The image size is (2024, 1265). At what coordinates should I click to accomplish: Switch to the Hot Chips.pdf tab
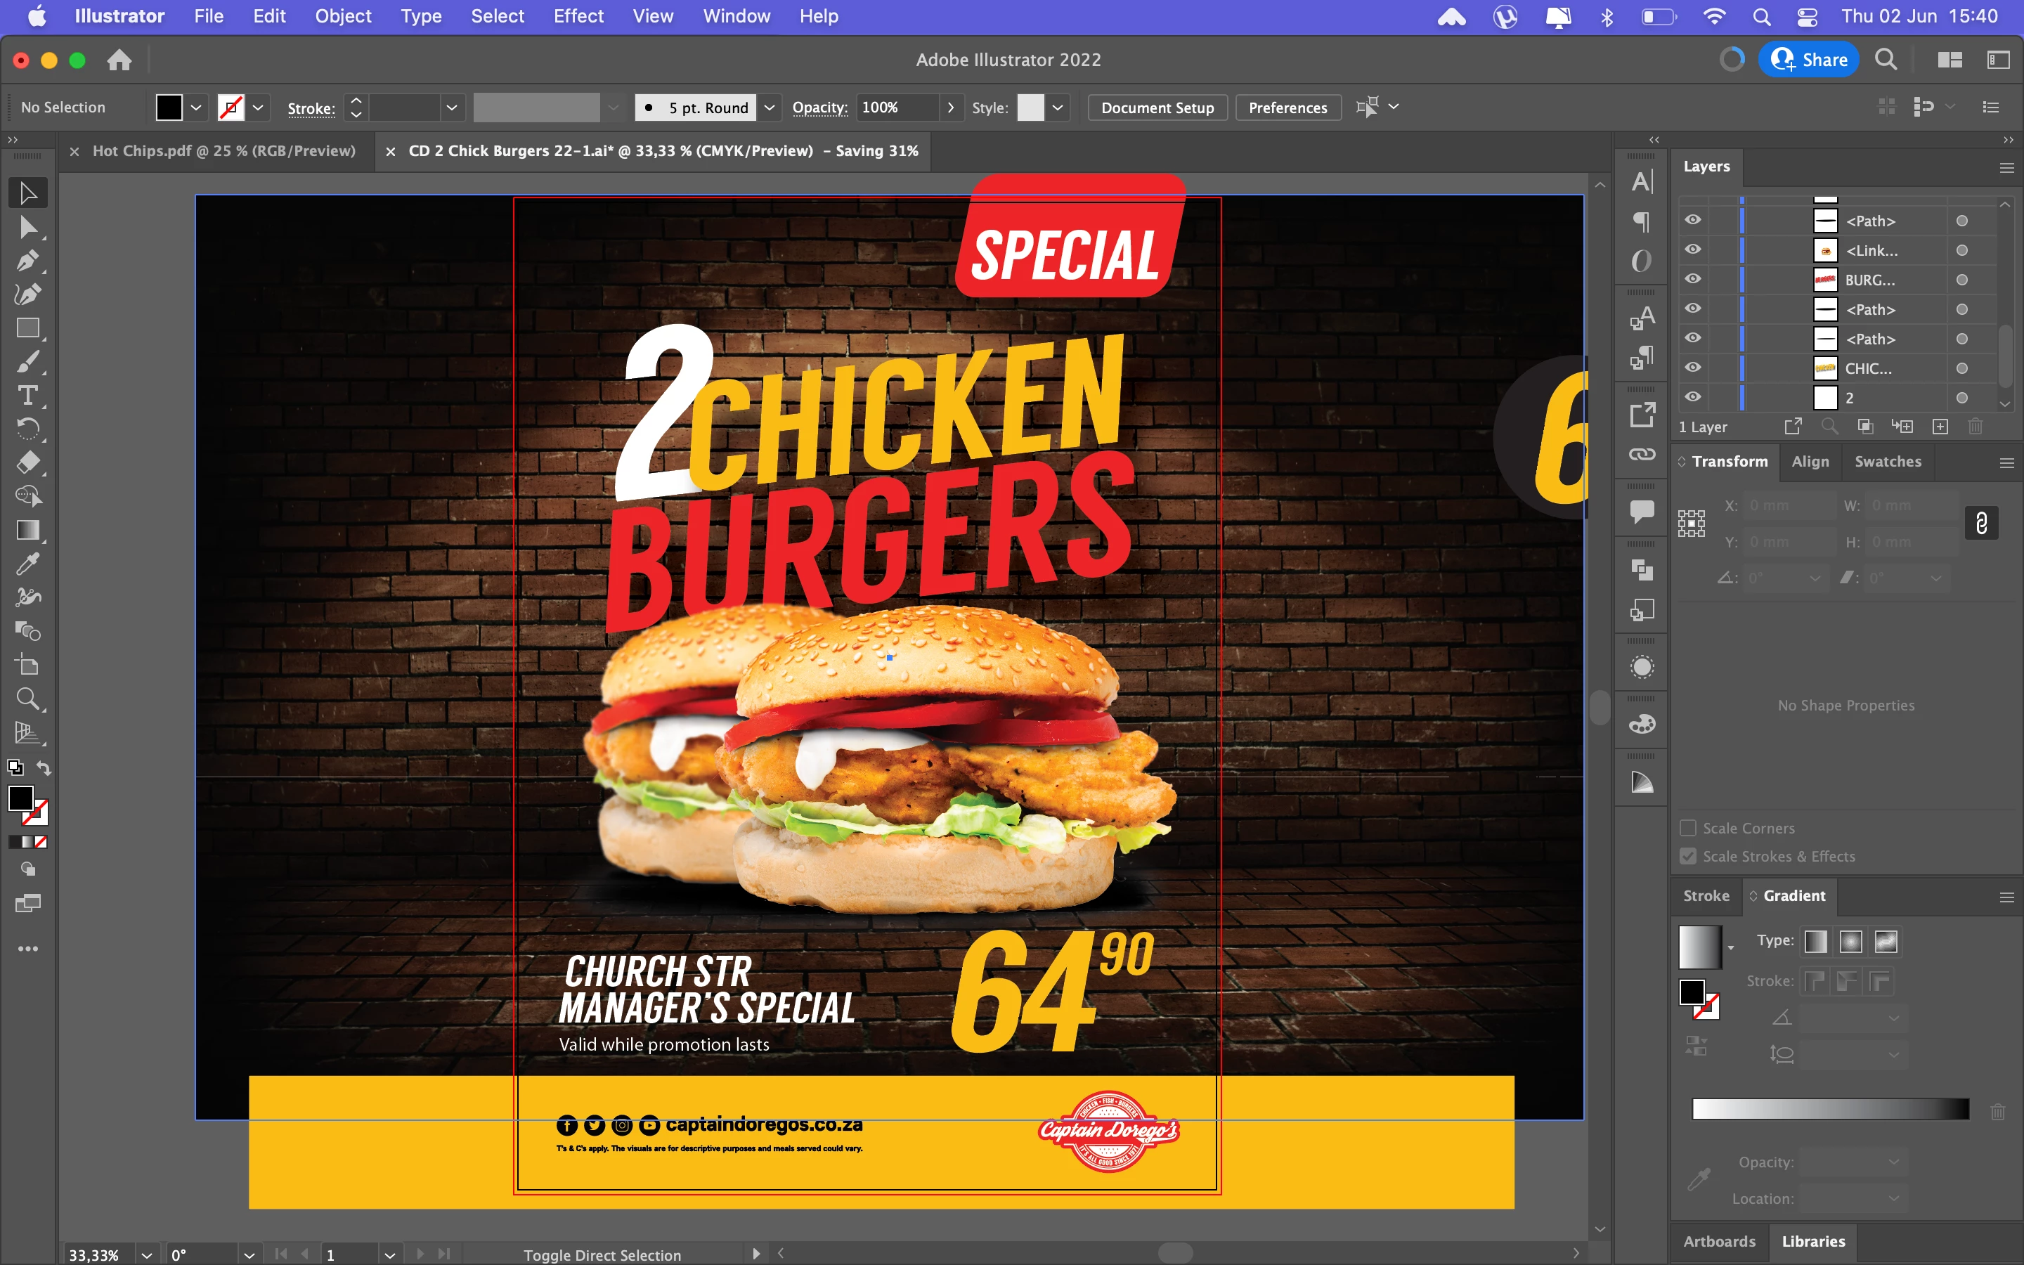tap(223, 150)
